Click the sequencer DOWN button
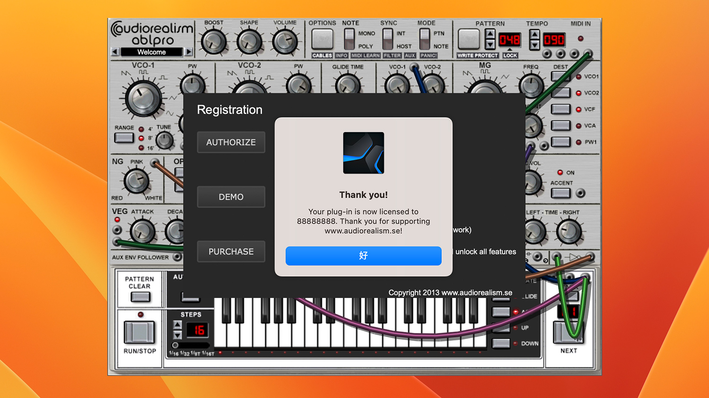This screenshot has height=398, width=709. pos(501,343)
